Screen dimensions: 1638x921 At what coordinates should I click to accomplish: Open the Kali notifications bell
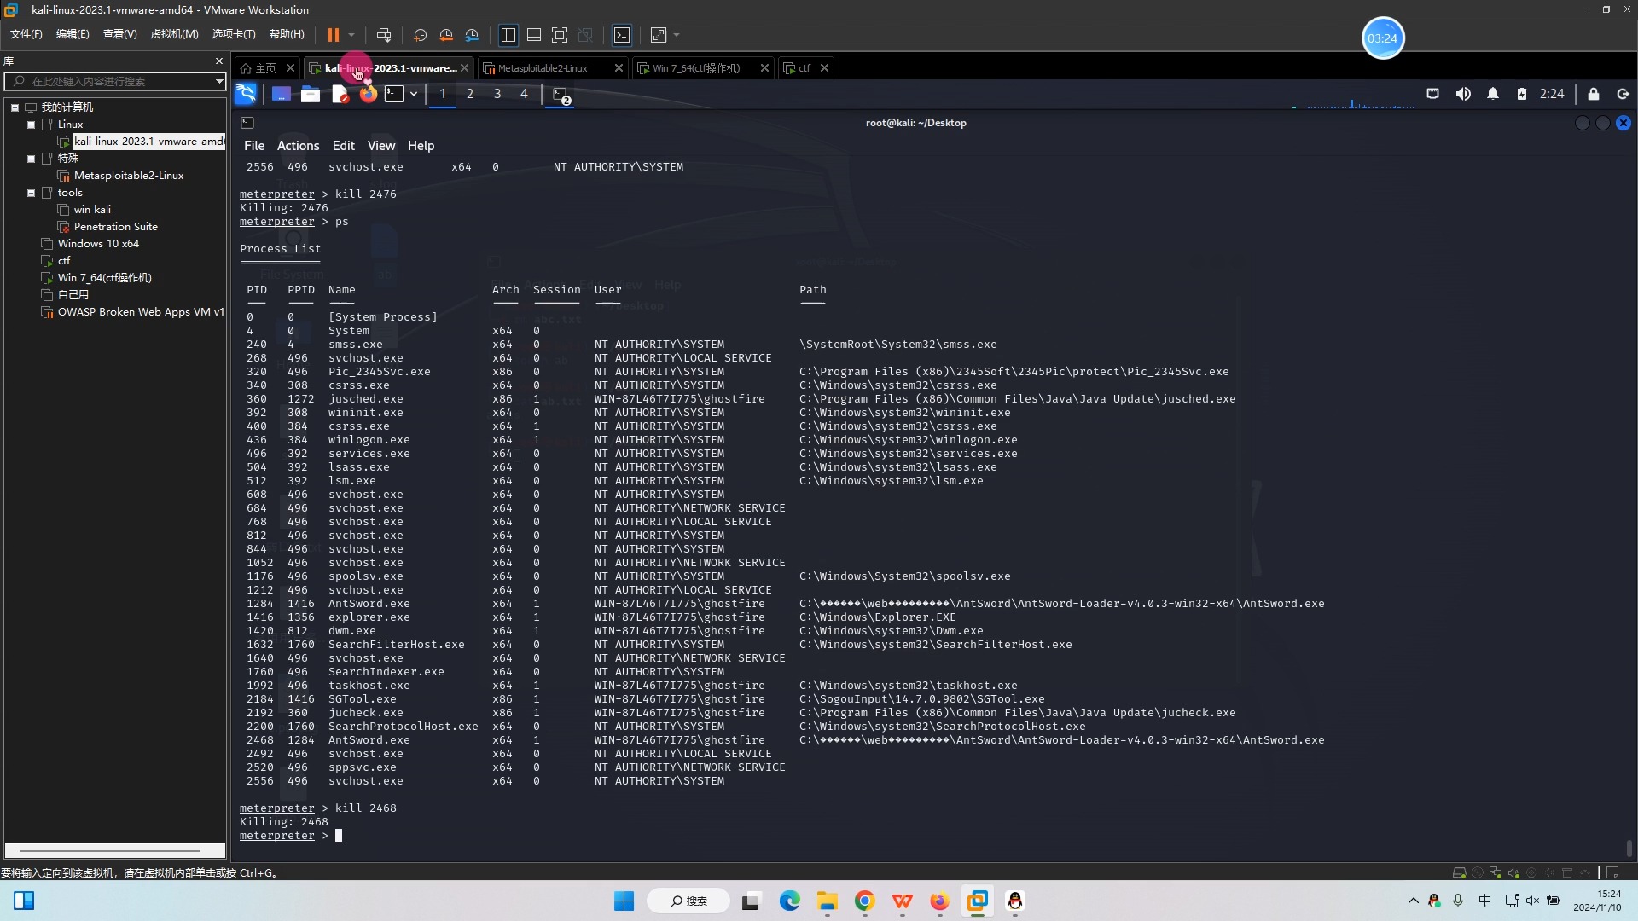coord(1493,94)
